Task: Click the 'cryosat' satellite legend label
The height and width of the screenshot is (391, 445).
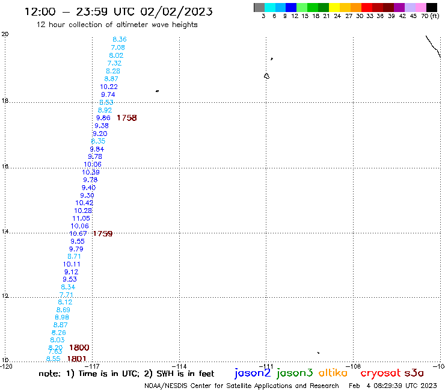Action: [380, 374]
